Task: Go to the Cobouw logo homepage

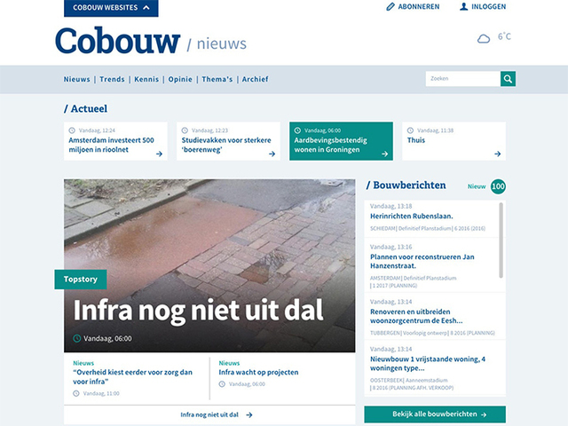Action: pos(118,41)
